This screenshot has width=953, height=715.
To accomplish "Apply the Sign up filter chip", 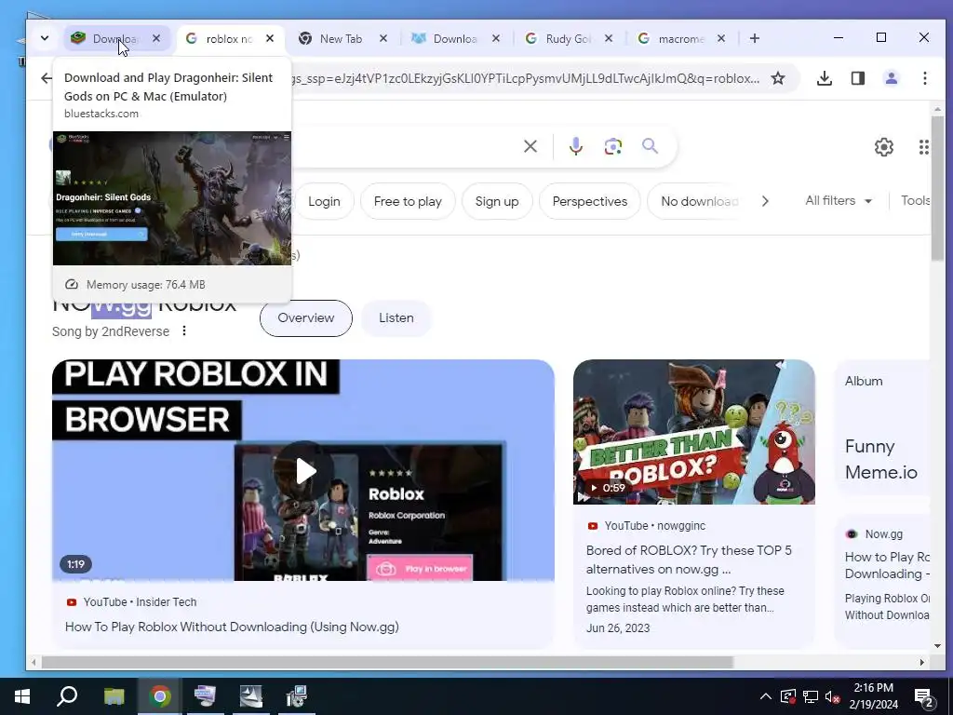I will pos(497,201).
